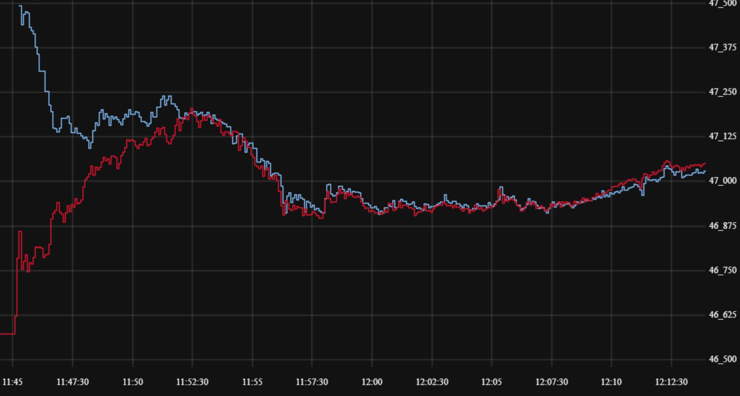Click the 46_500 y-axis label
The image size is (740, 396).
coord(722,359)
